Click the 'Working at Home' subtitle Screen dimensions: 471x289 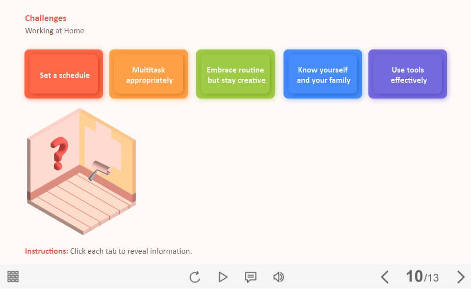[54, 31]
